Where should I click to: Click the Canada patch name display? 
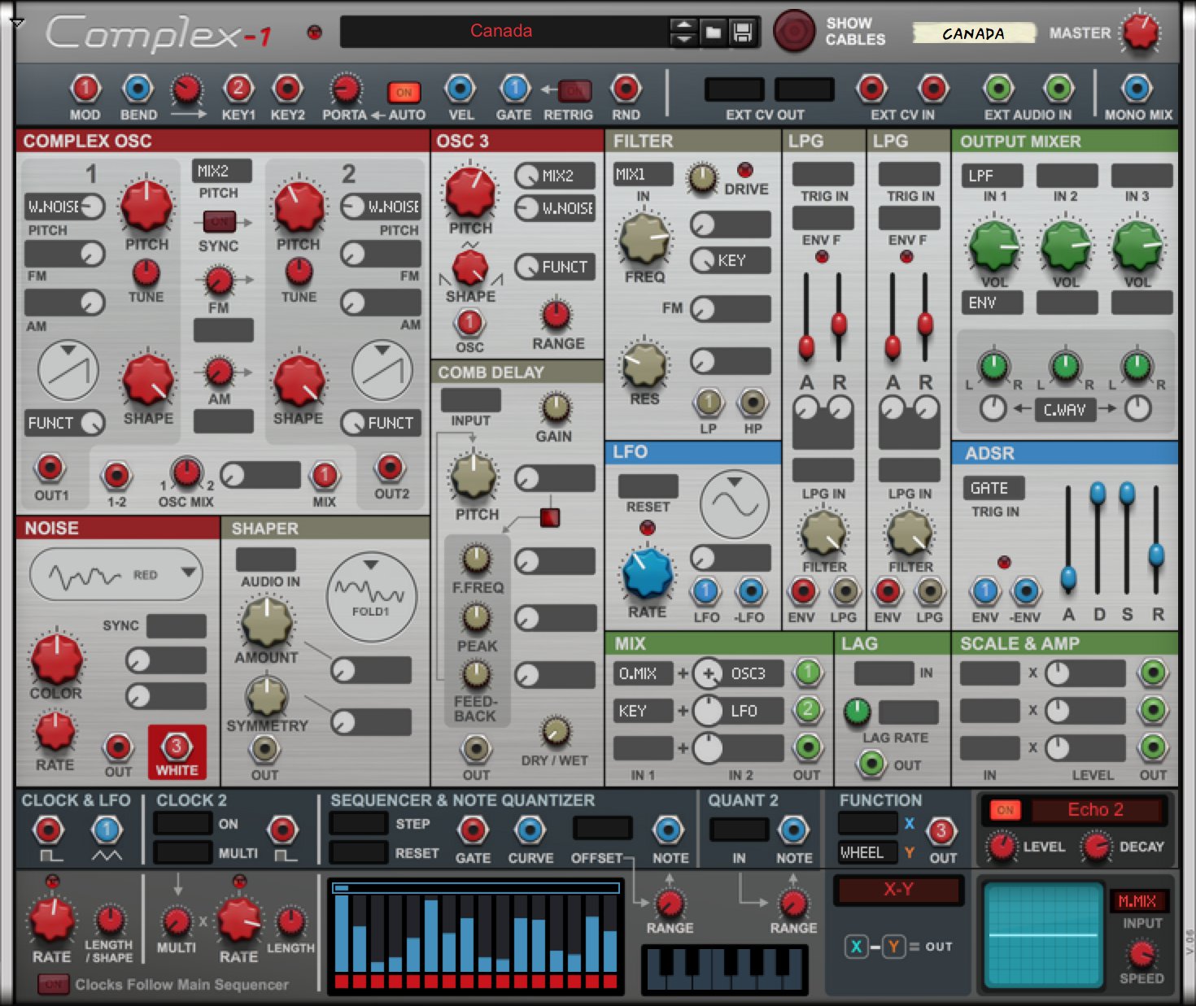coord(500,31)
